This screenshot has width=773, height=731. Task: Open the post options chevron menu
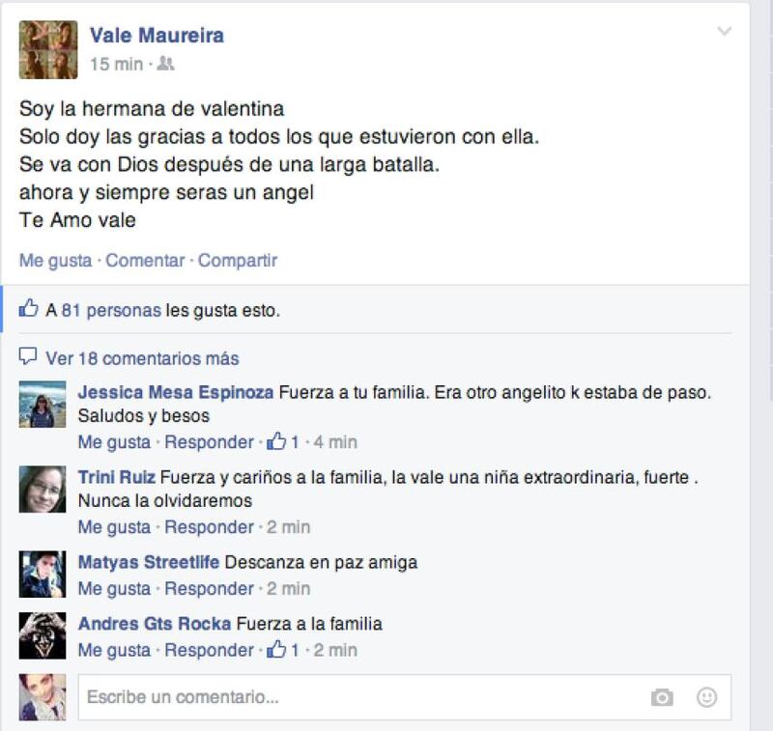click(x=724, y=32)
